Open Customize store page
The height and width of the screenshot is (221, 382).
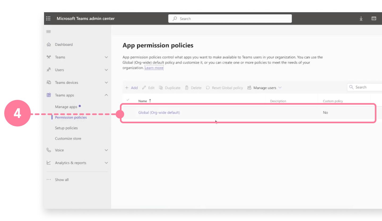tap(68, 138)
